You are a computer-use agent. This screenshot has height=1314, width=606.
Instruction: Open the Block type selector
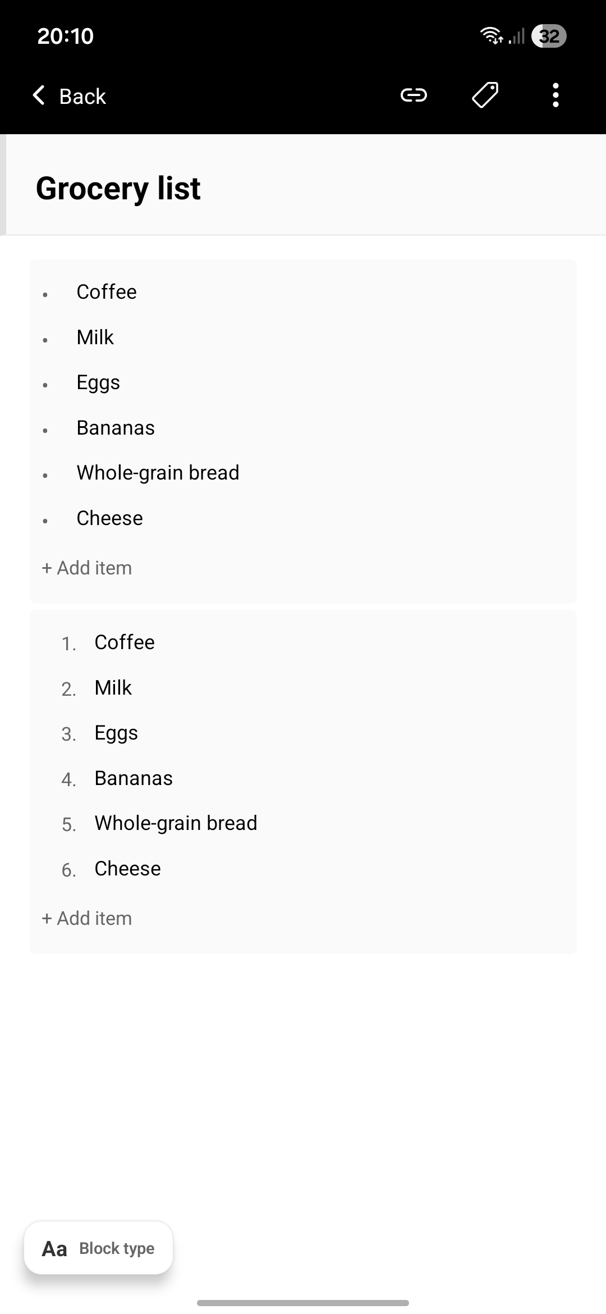117,1248
